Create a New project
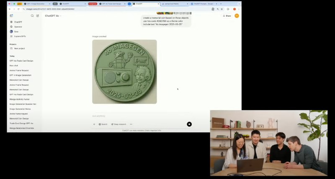335x179 pixels. tap(18, 48)
